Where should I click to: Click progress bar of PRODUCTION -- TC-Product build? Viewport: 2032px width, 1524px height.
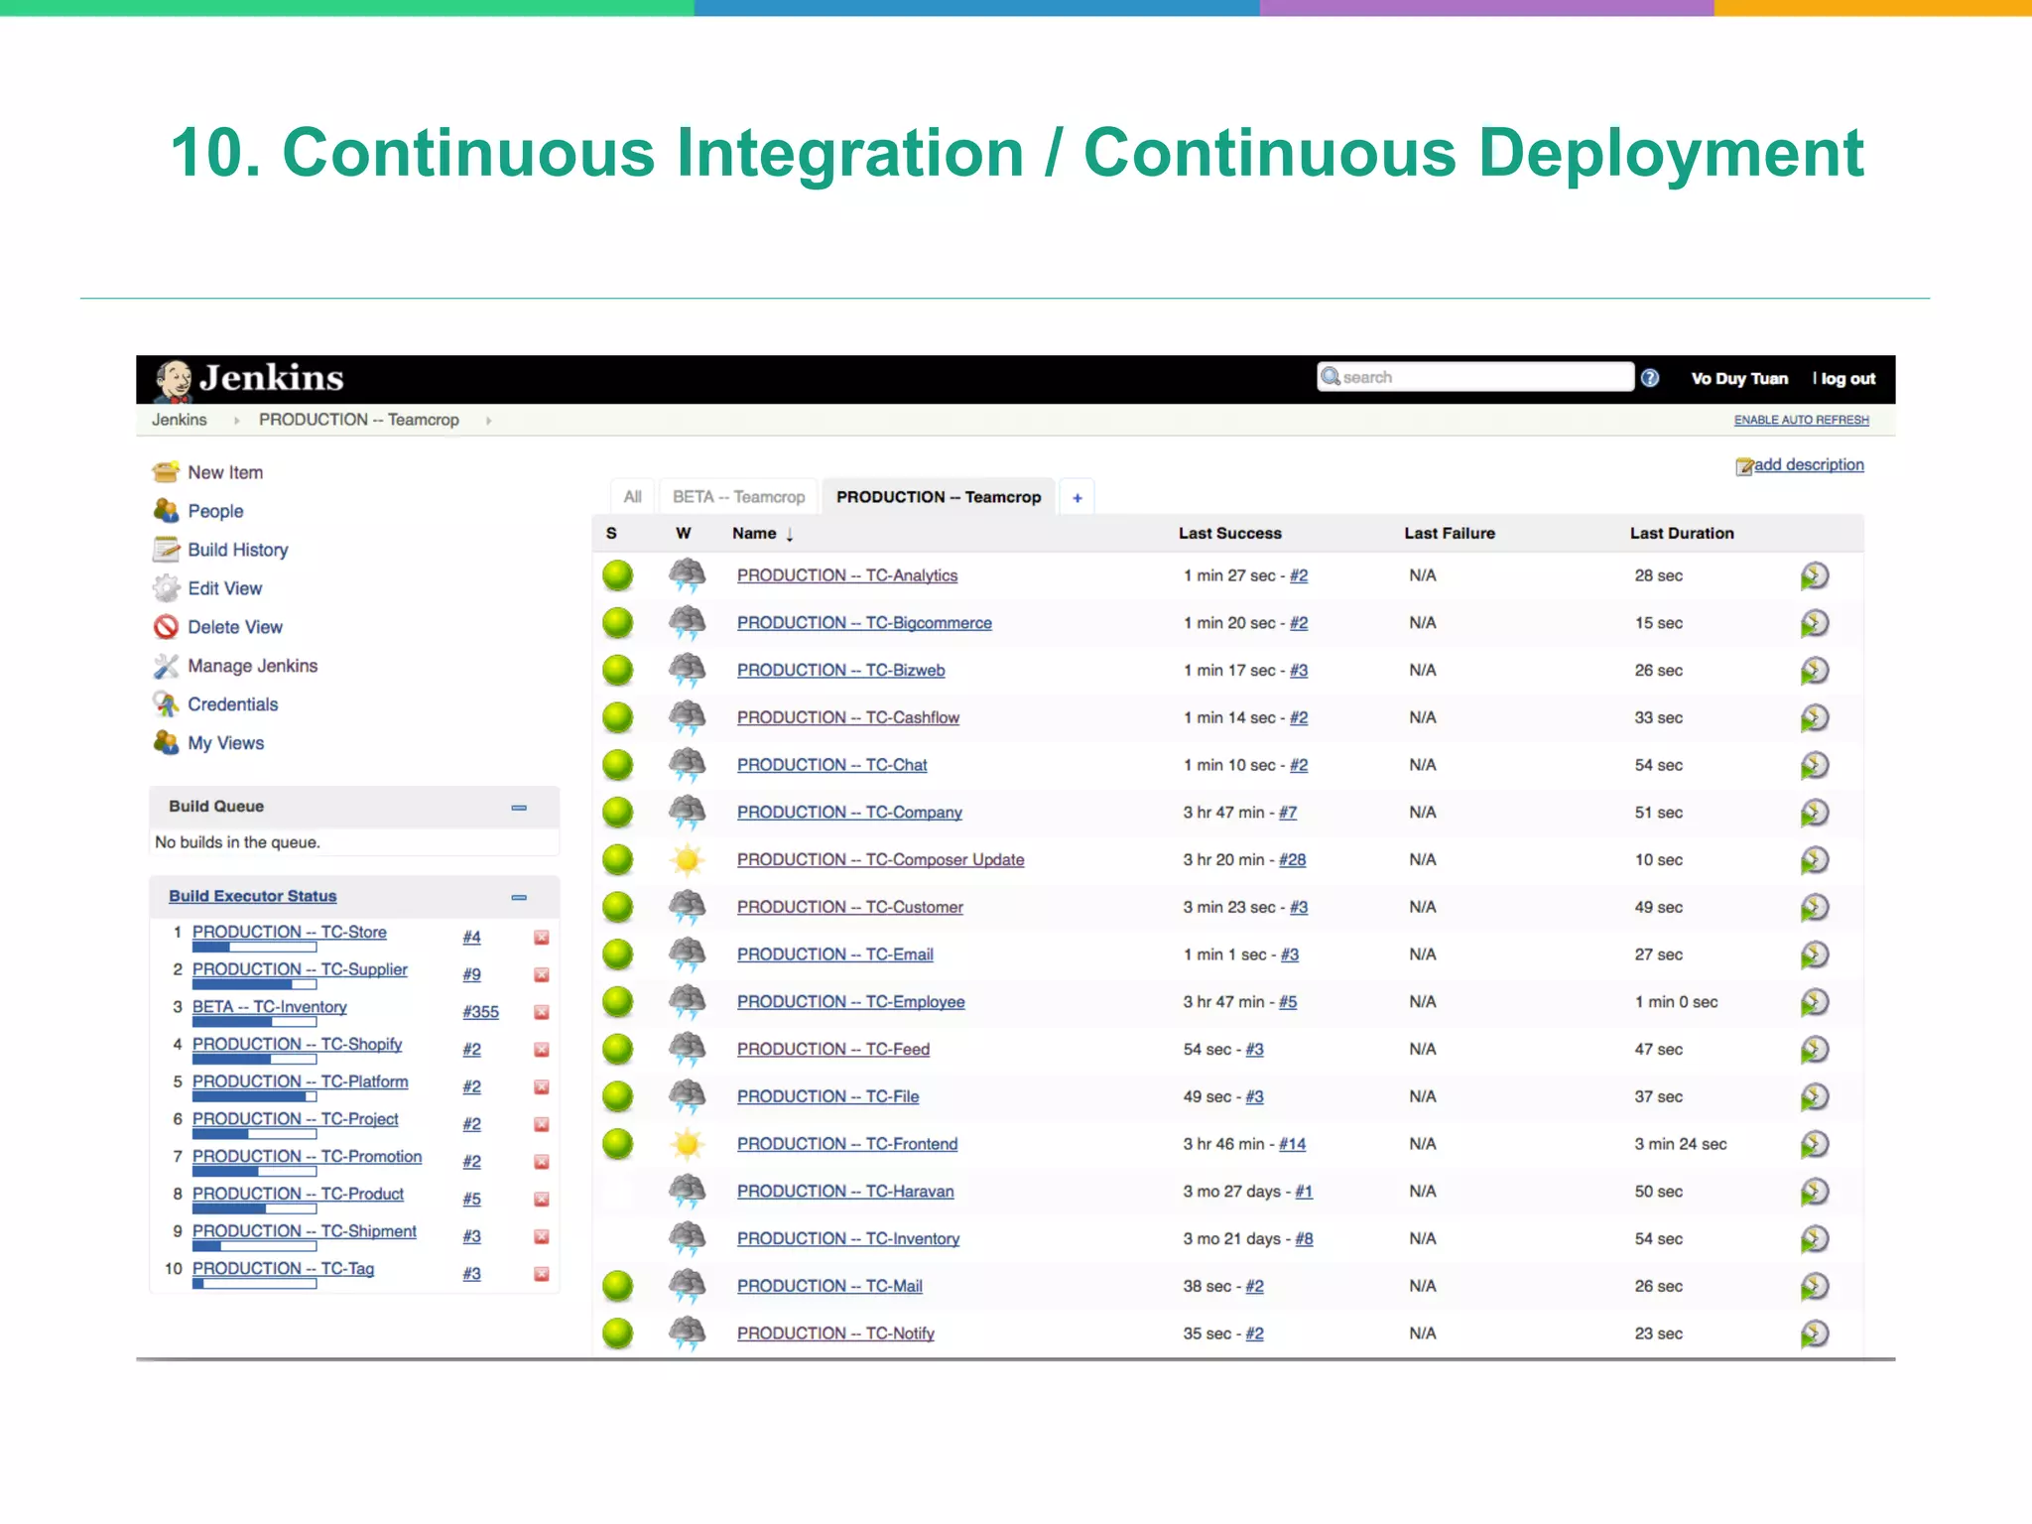(x=254, y=1209)
